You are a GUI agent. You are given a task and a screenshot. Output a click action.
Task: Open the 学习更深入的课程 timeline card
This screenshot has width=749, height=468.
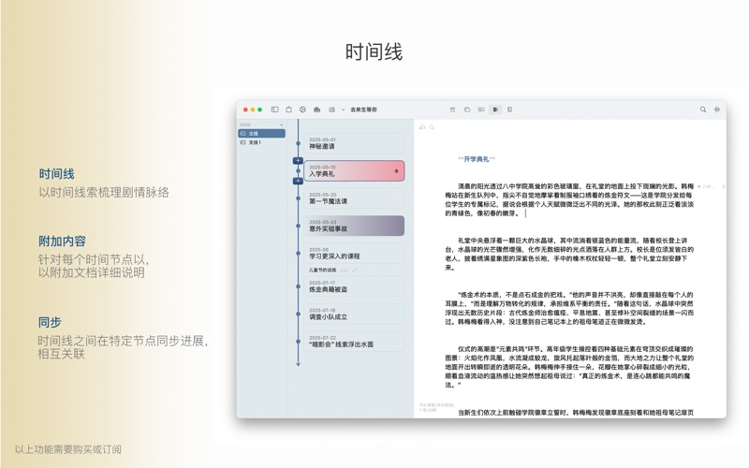click(354, 253)
